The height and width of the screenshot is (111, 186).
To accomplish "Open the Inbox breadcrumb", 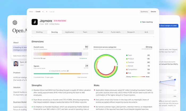I will [31, 12].
